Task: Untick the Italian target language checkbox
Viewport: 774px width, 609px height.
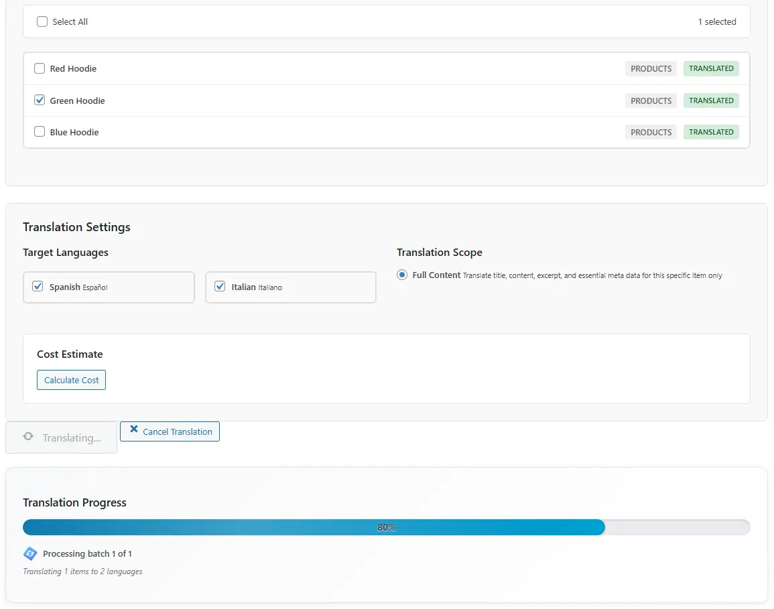Action: coord(220,287)
